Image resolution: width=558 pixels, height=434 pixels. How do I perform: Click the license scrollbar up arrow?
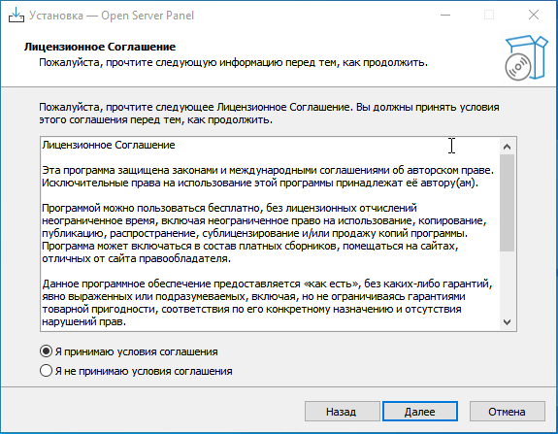[508, 147]
